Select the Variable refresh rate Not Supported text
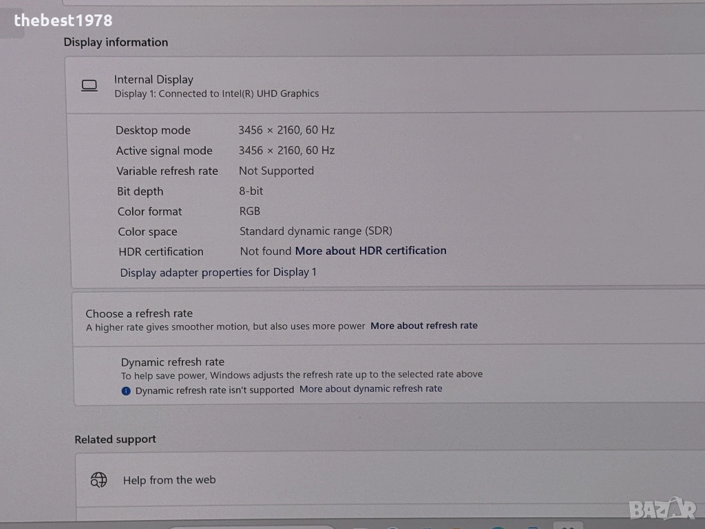705x529 pixels. (276, 171)
